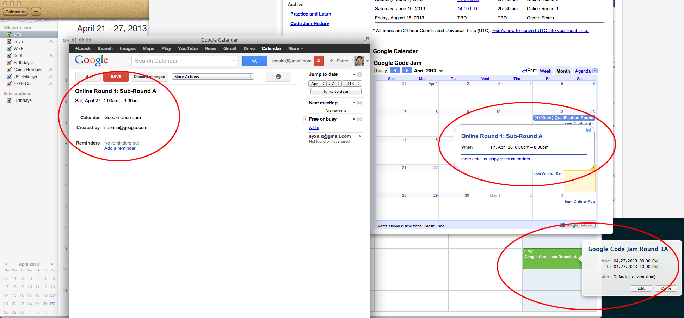Open search options arrow in Search Calendar
This screenshot has height=318, width=684.
[x=234, y=61]
